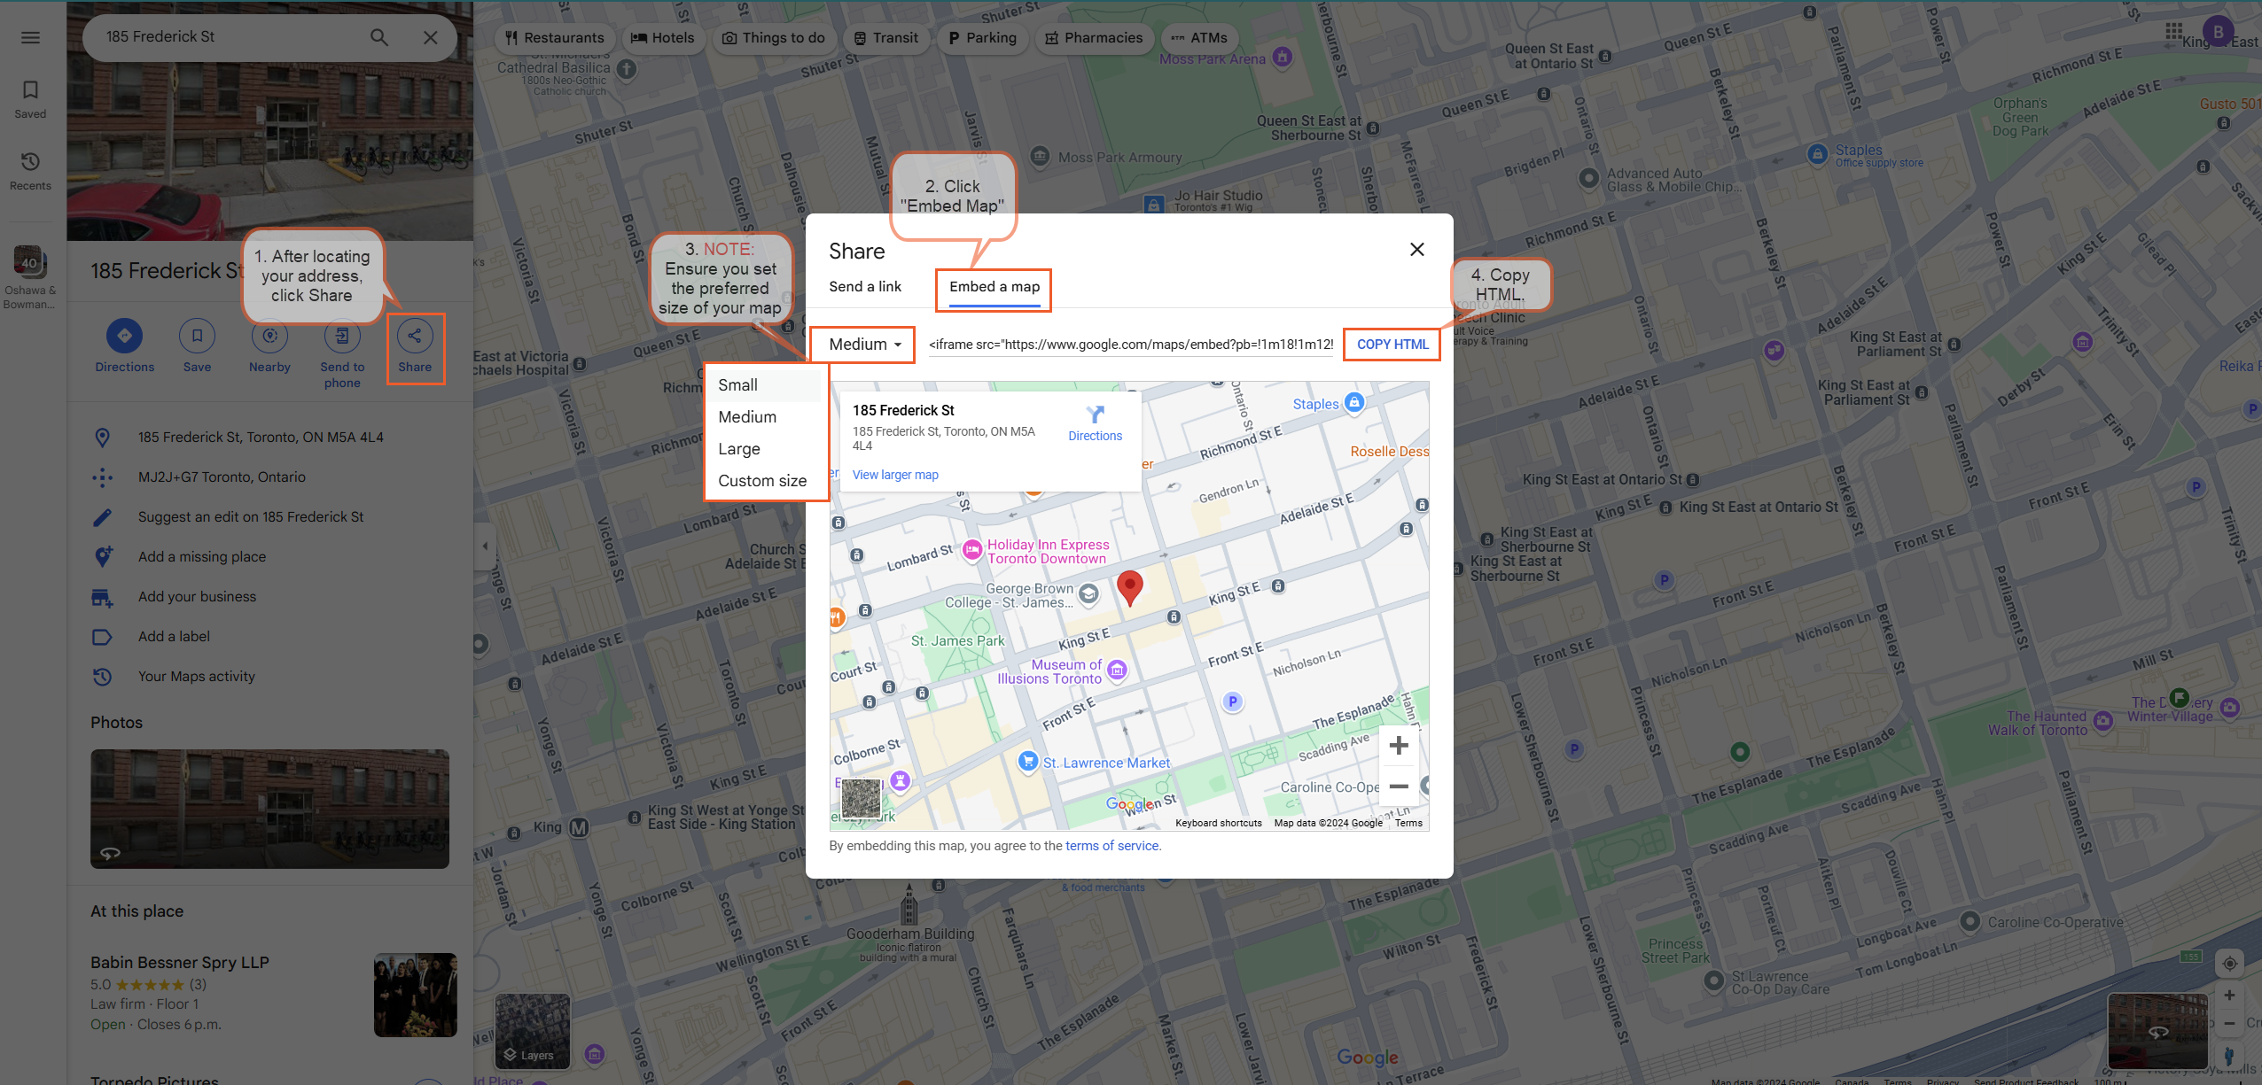Screen dimensions: 2262x1085
Task: Open the Saved places panel
Action: pos(30,99)
